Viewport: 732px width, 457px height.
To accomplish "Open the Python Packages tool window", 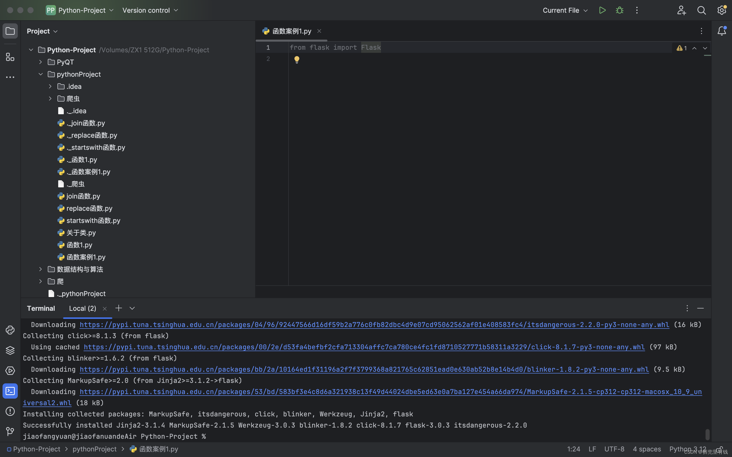I will point(10,350).
